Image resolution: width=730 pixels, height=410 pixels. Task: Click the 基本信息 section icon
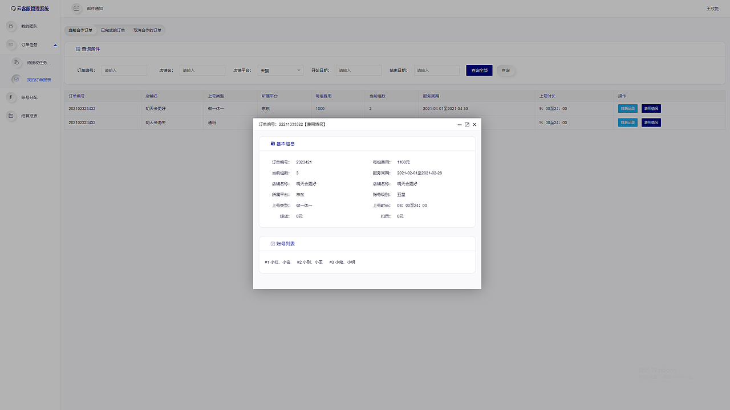tap(273, 143)
